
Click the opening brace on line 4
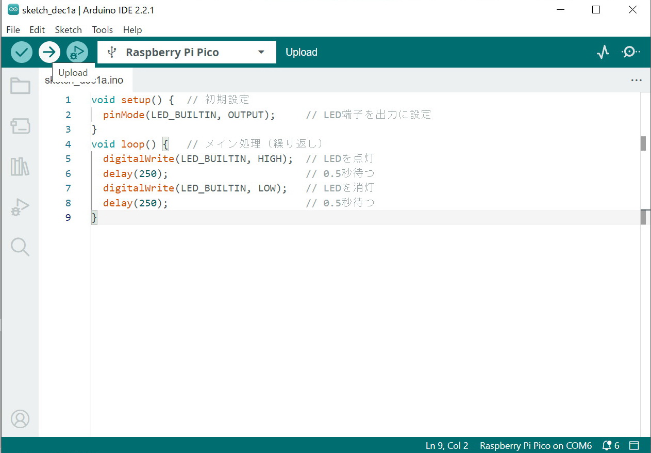(x=165, y=144)
